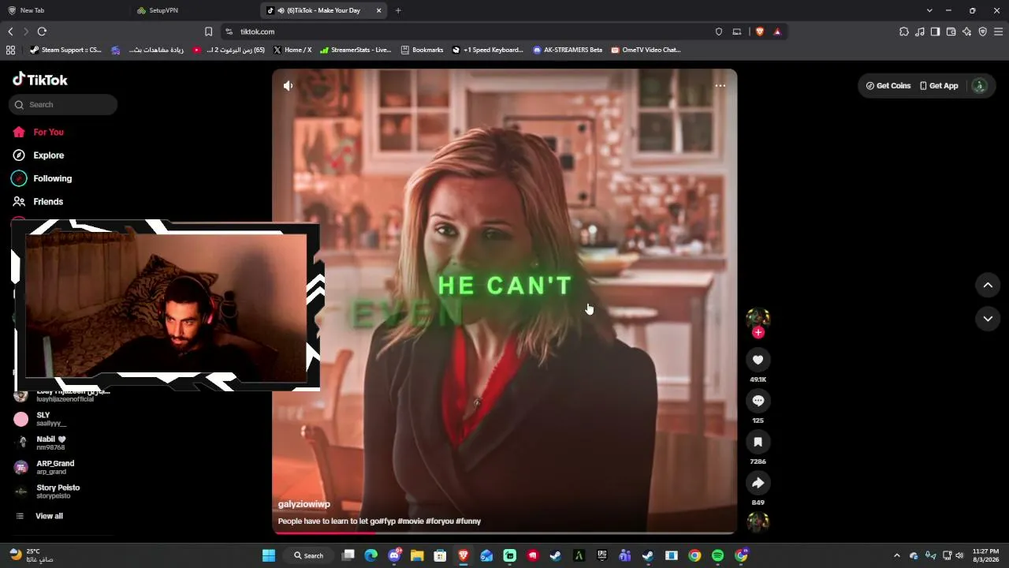Open the browser hamburger main menu
Image resolution: width=1009 pixels, height=568 pixels.
(x=998, y=32)
